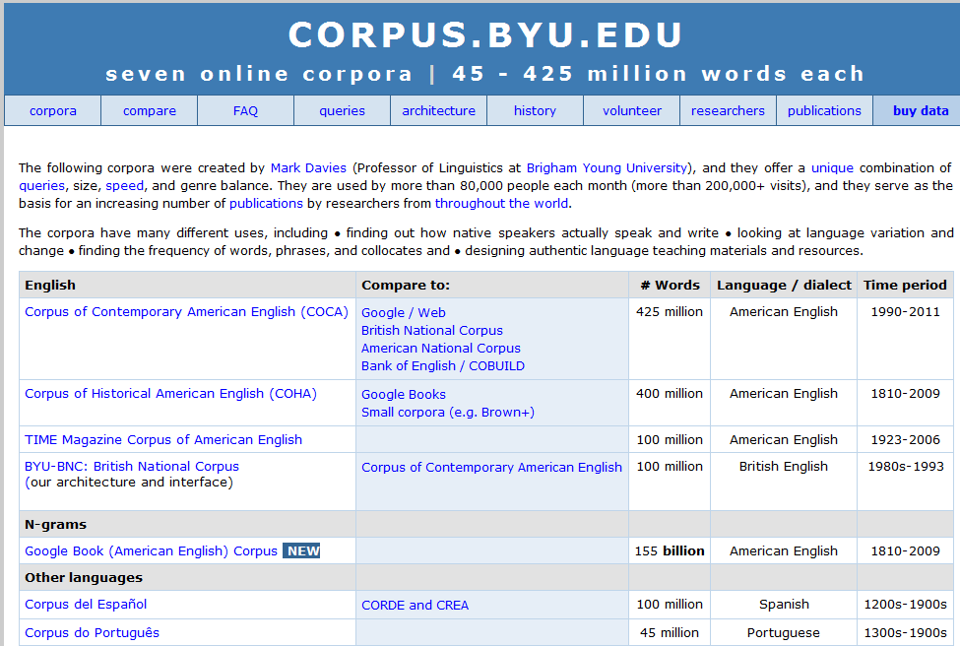Click the '155 billion' word count cell
The width and height of the screenshot is (960, 646).
(x=670, y=551)
